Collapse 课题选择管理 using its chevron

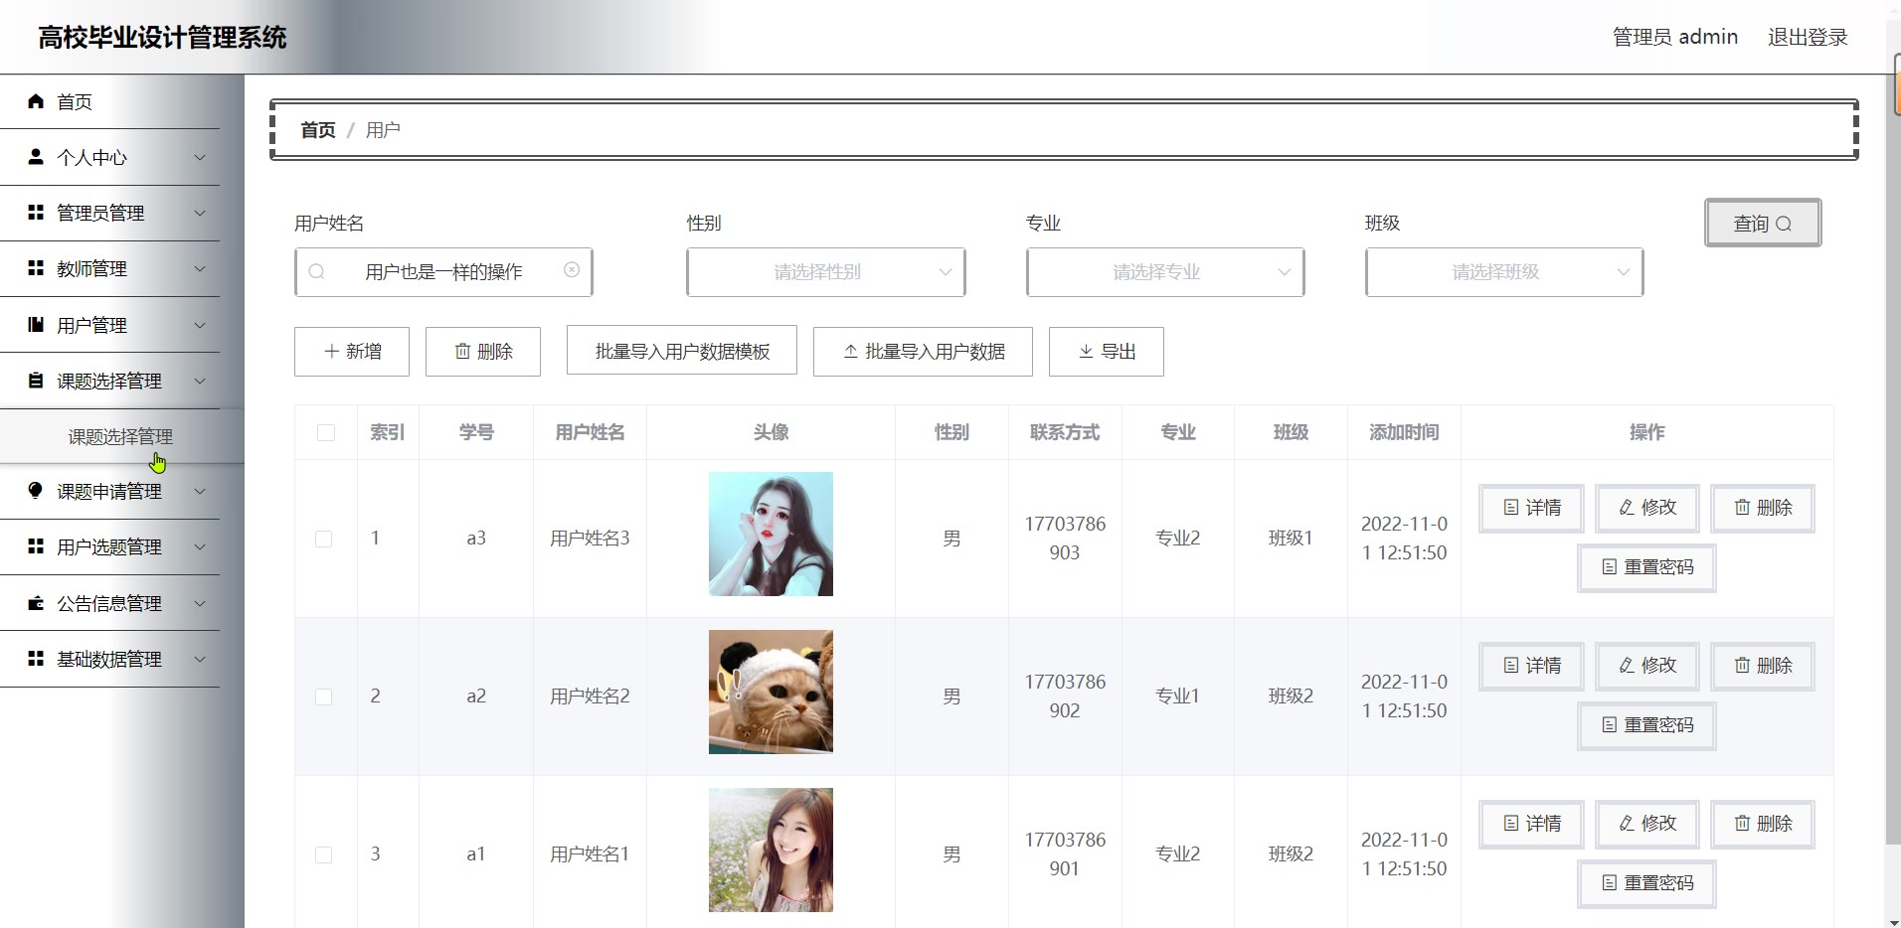point(200,381)
